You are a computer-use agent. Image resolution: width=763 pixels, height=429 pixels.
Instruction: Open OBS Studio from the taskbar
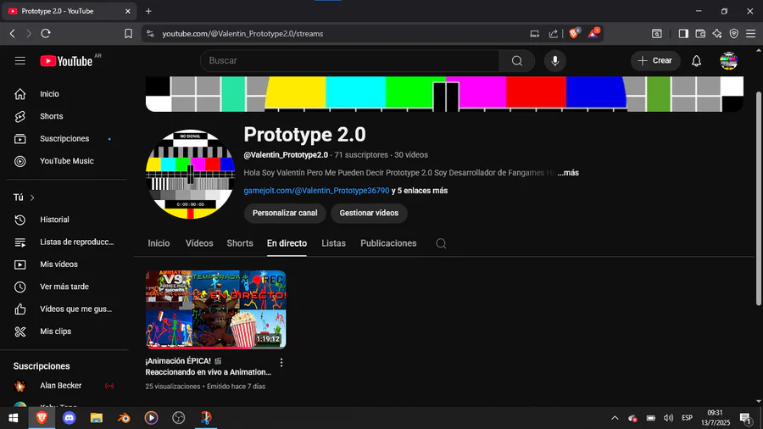pyautogui.click(x=179, y=418)
